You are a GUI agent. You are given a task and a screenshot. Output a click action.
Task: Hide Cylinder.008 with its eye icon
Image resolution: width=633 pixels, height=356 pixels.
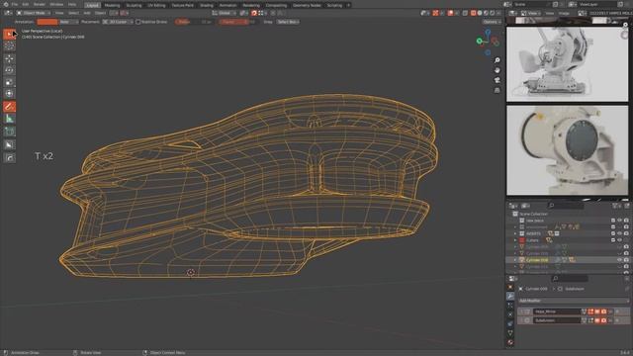pos(619,260)
